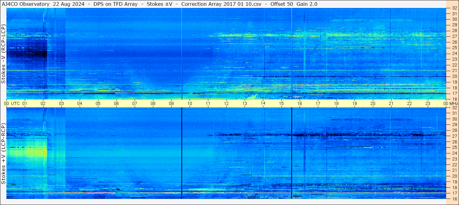Pick the 19 hour mark on time axis
The image size is (459, 205).
[355, 103]
